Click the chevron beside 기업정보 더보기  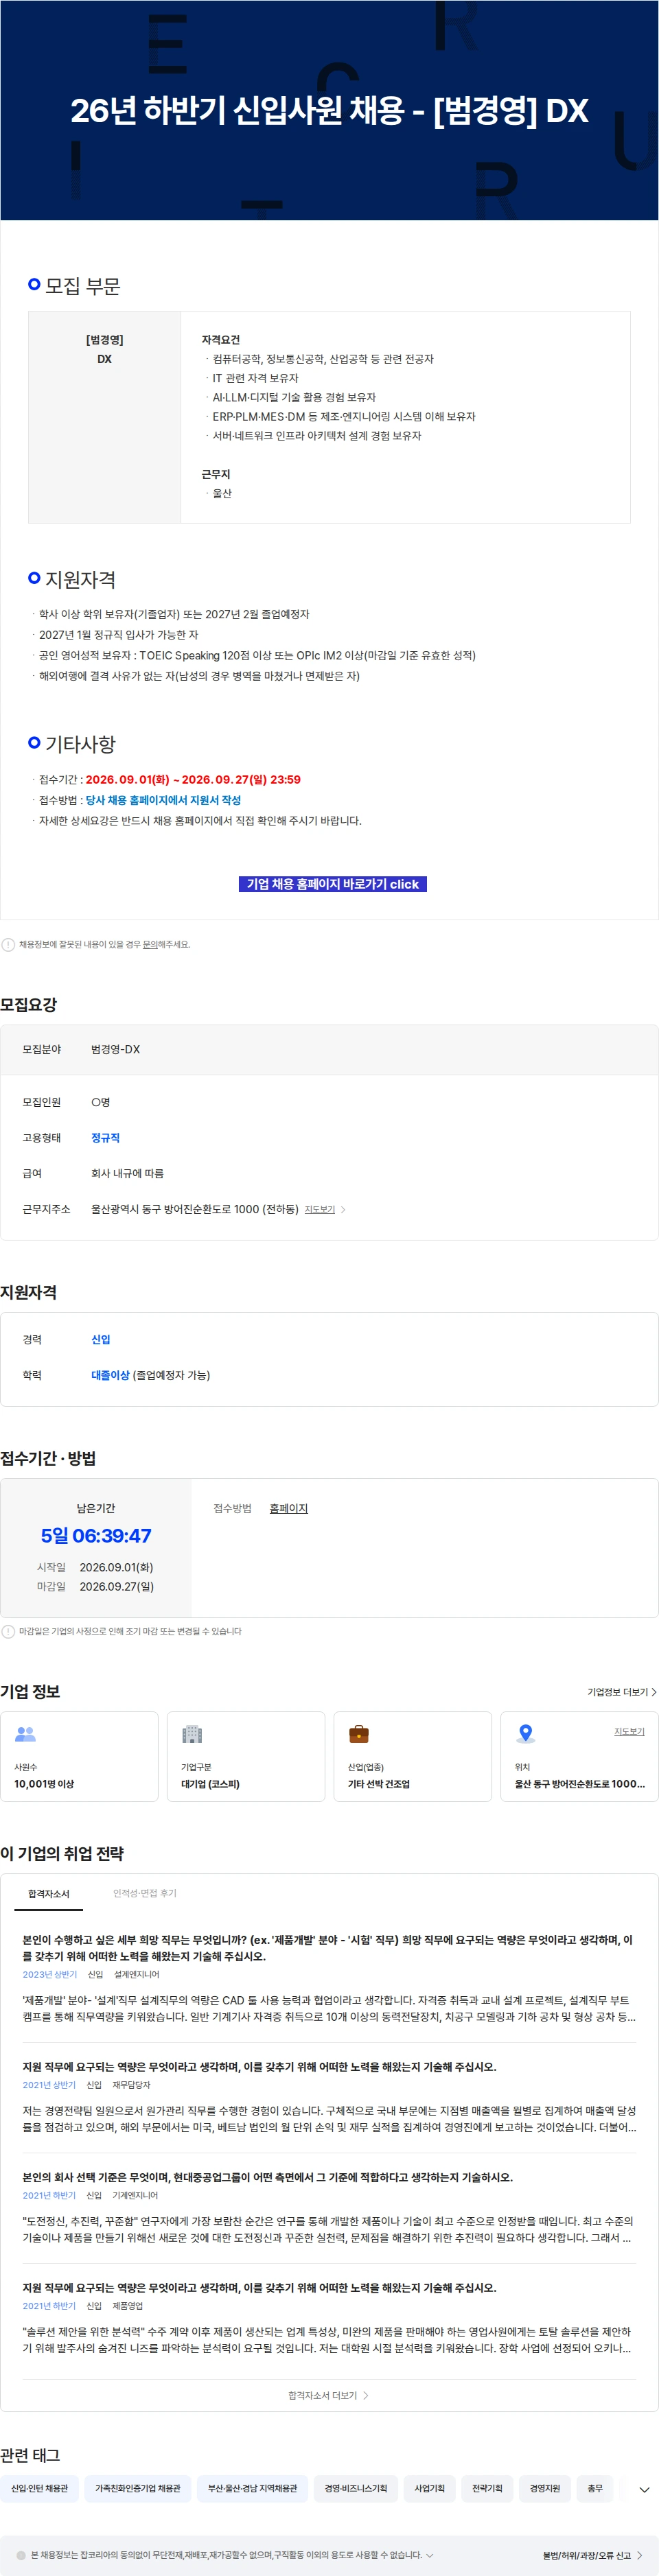[654, 1692]
